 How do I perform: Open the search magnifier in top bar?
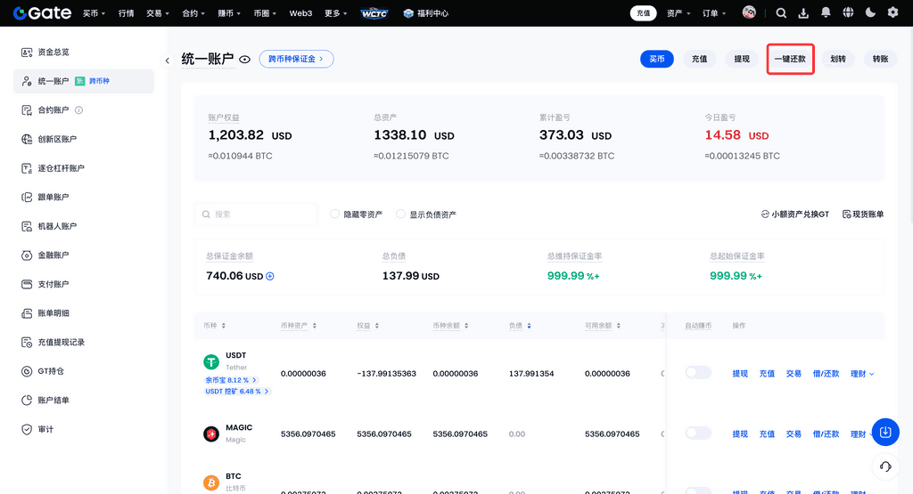(x=781, y=13)
